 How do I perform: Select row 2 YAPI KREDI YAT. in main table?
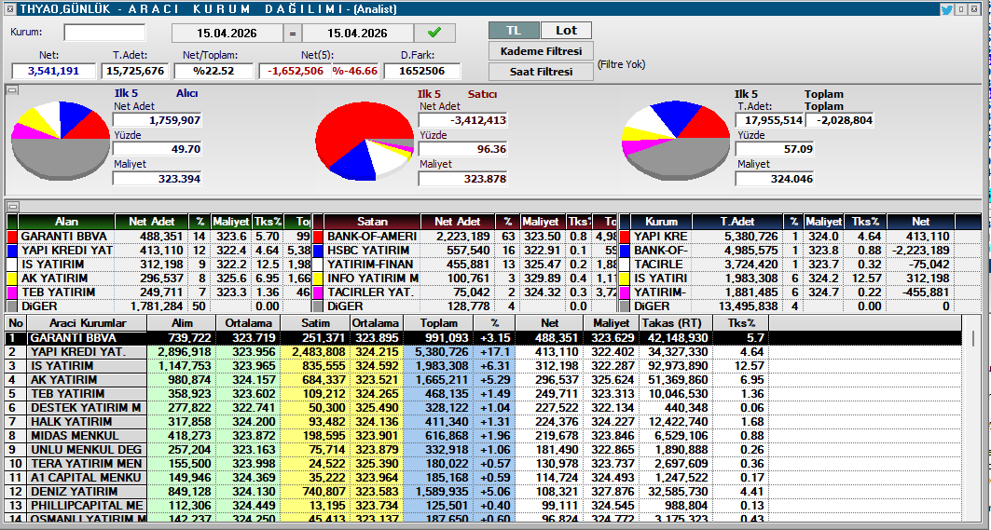coord(484,352)
